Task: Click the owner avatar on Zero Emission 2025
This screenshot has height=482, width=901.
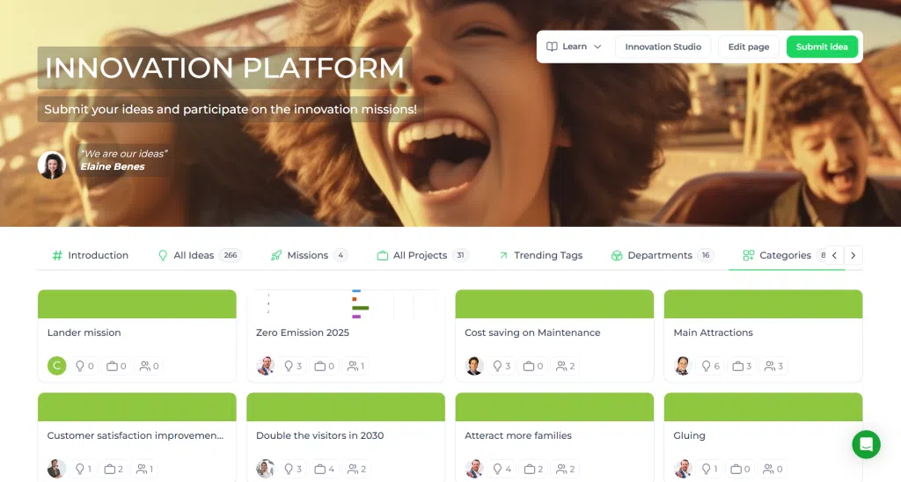Action: point(266,365)
